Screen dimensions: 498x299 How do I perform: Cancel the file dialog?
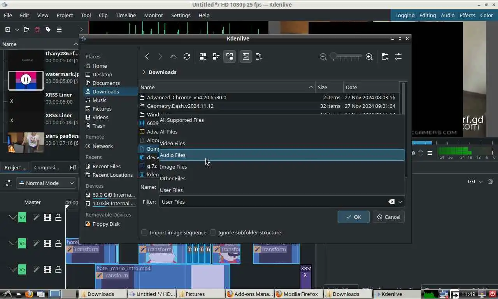389,217
